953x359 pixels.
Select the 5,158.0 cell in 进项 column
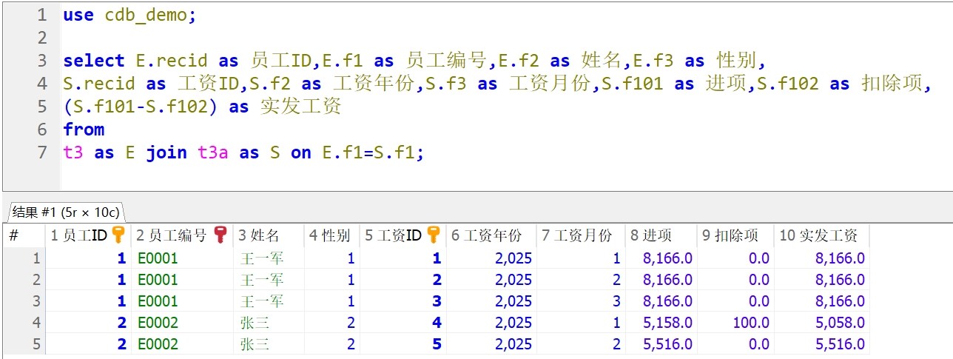click(668, 323)
